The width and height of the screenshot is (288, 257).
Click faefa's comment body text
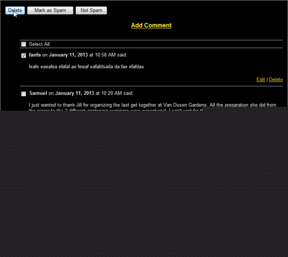pyautogui.click(x=86, y=67)
